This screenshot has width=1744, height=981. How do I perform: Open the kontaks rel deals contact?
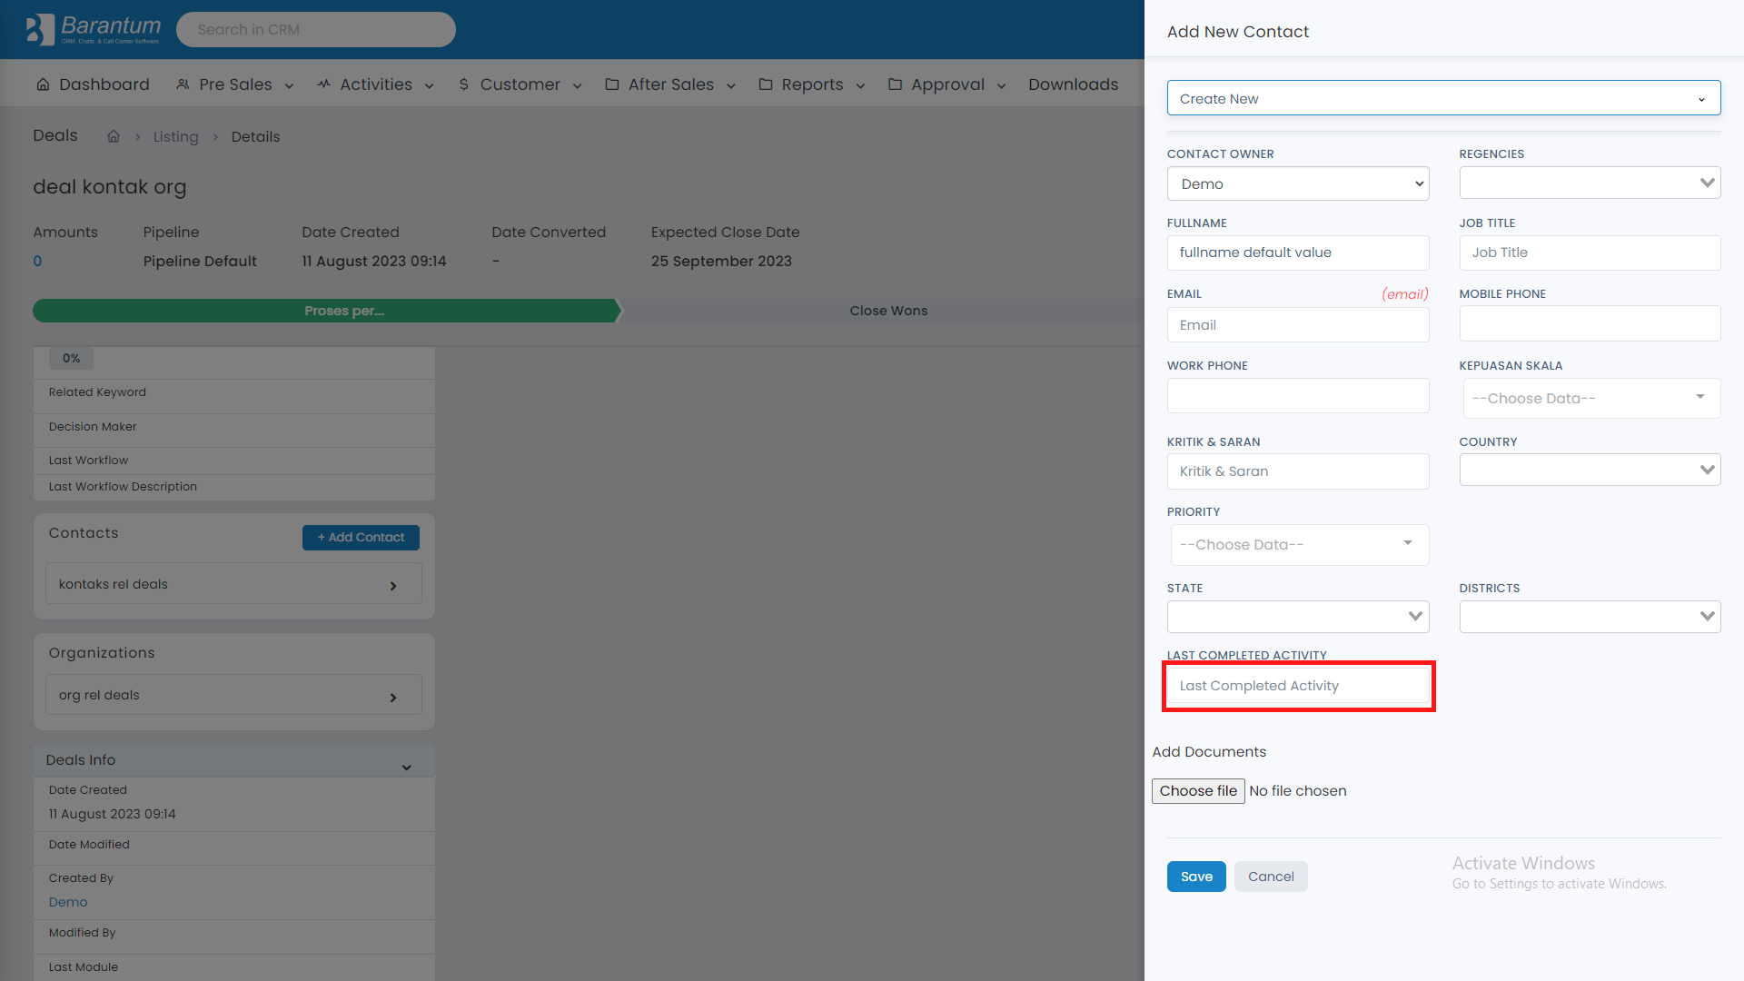click(233, 584)
